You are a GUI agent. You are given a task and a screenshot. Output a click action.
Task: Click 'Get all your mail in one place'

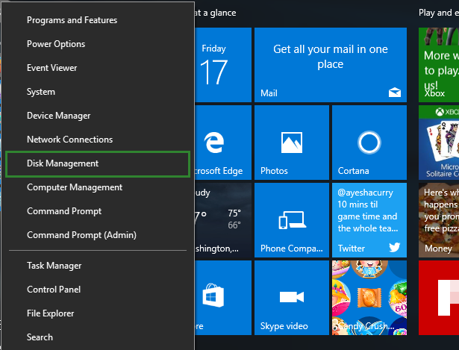[x=330, y=57]
